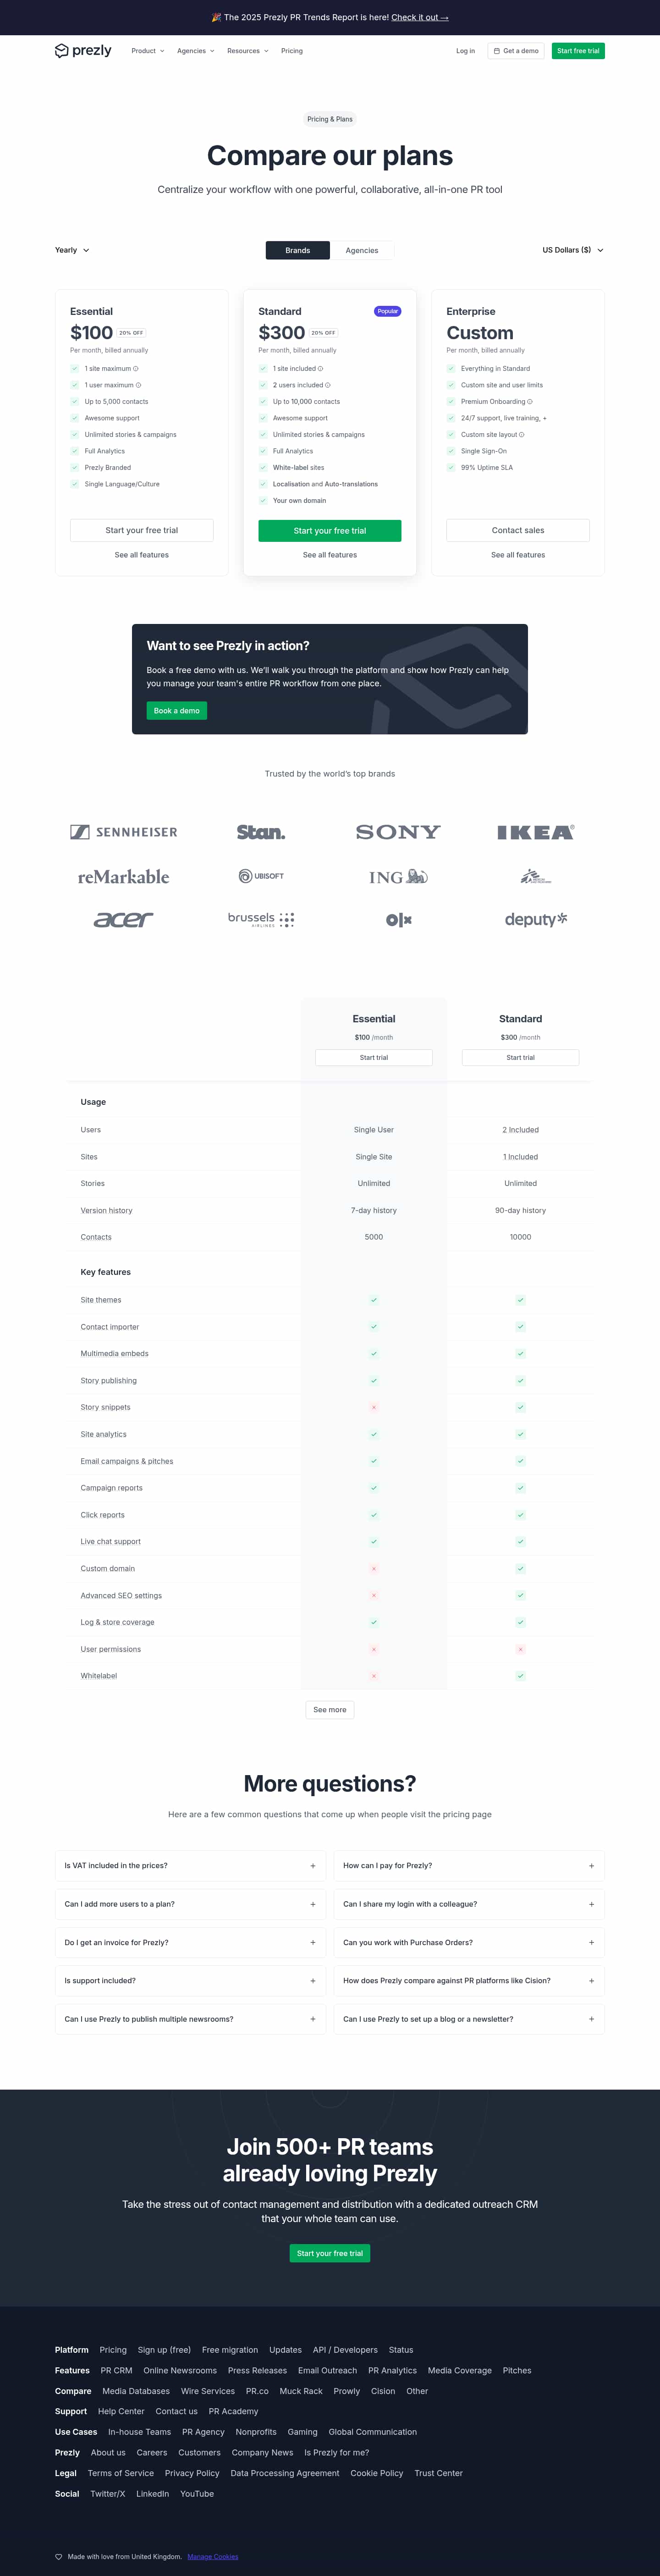Click info icon next to "Premium Onboarding"
This screenshot has width=660, height=2576.
click(530, 402)
